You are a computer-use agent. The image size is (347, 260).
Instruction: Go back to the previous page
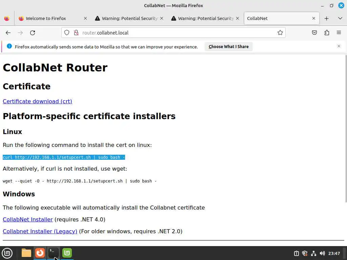(8, 33)
